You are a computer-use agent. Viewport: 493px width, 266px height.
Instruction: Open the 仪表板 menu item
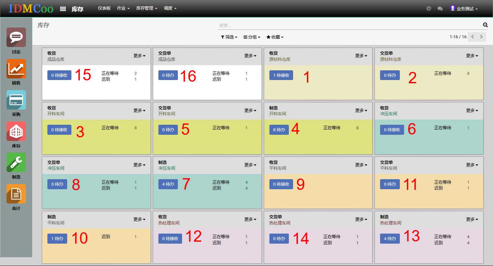point(104,8)
